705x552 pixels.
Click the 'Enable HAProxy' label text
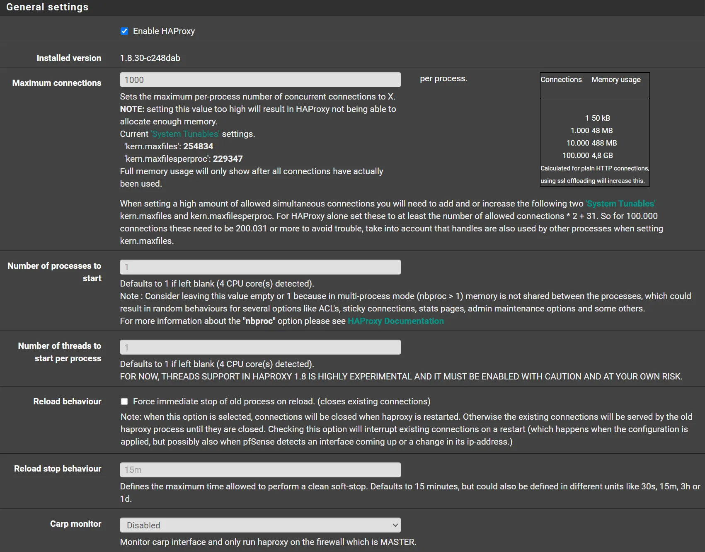click(164, 31)
